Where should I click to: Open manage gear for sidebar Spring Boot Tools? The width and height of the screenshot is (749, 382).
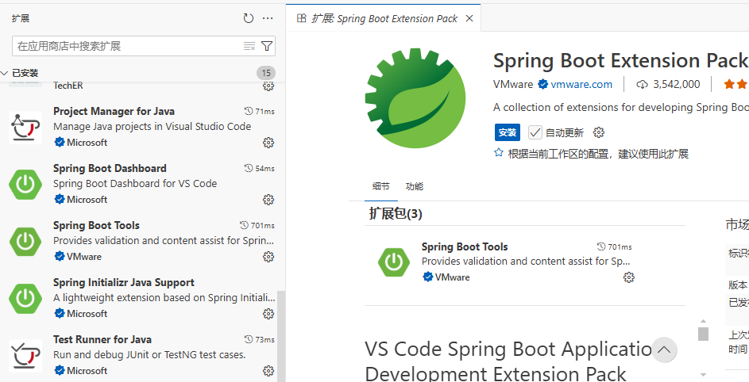coord(268,257)
